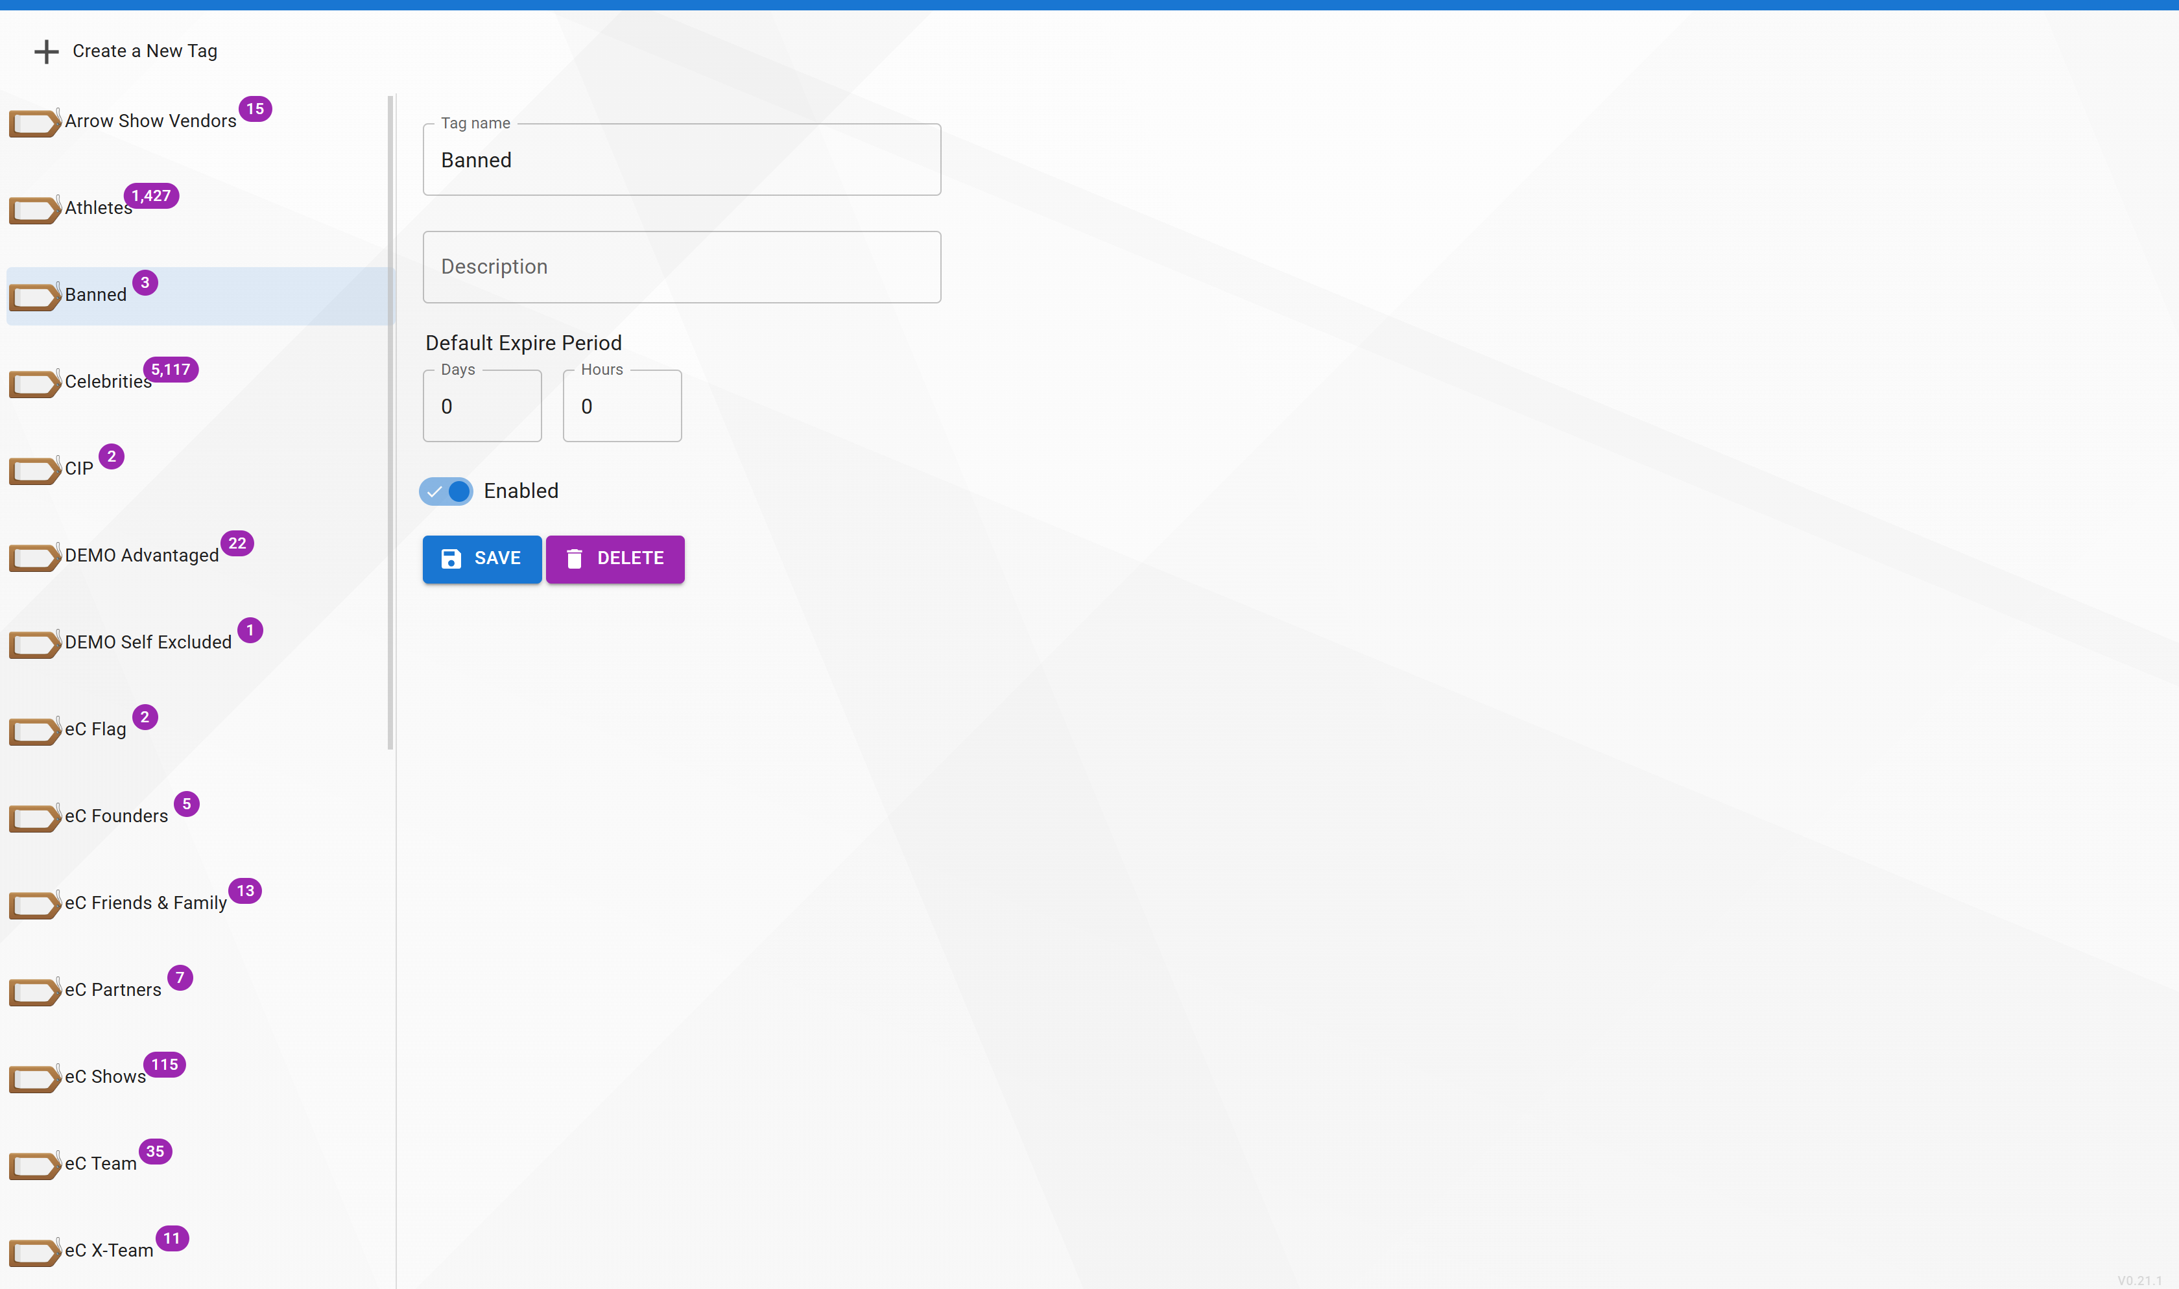Toggle the Enabled switch off

click(x=446, y=491)
